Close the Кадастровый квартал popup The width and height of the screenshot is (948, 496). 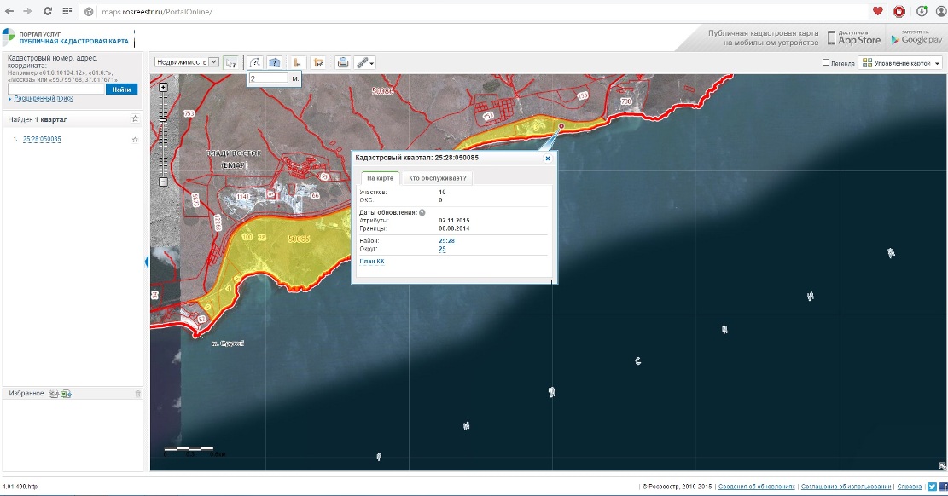[x=548, y=158]
